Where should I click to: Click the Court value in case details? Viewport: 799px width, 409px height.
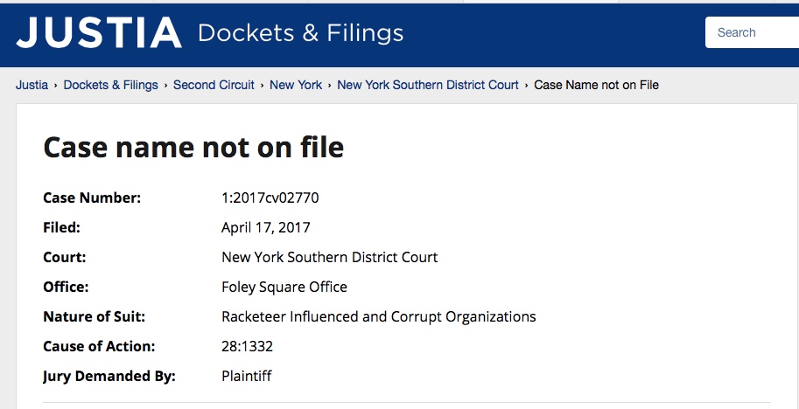tap(330, 257)
